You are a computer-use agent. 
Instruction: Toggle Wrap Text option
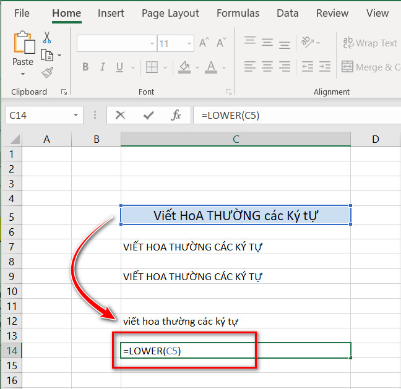pos(369,43)
